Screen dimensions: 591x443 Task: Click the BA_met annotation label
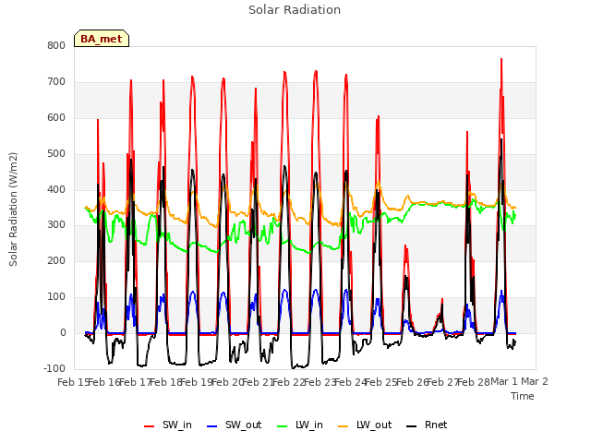[x=102, y=39]
